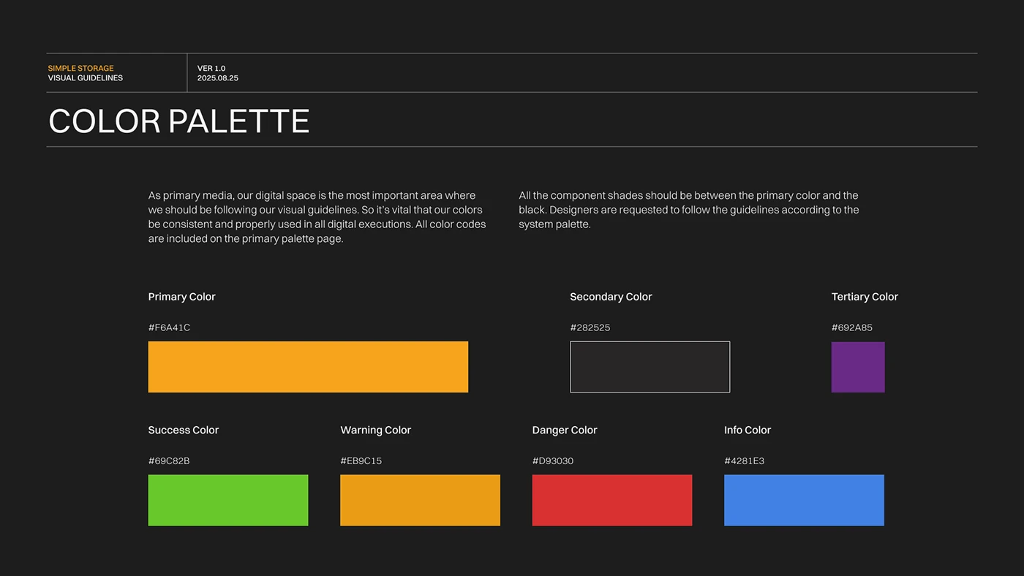Screen dimensions: 1024x576
Task: Select the date 2025.08.25 label
Action: point(217,77)
